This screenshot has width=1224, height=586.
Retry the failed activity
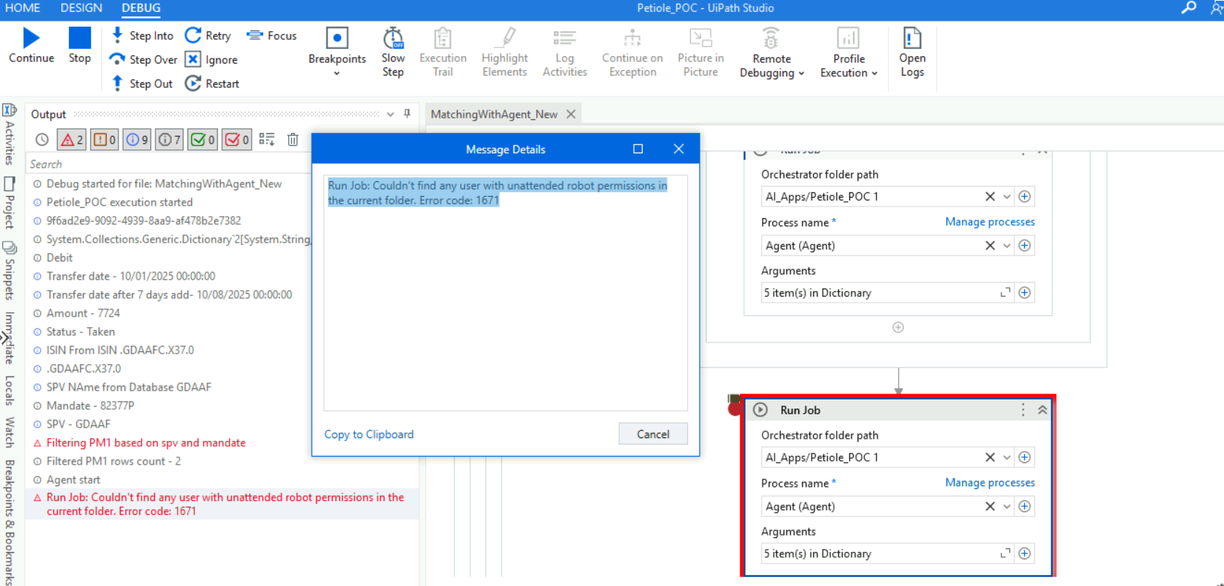coord(208,36)
